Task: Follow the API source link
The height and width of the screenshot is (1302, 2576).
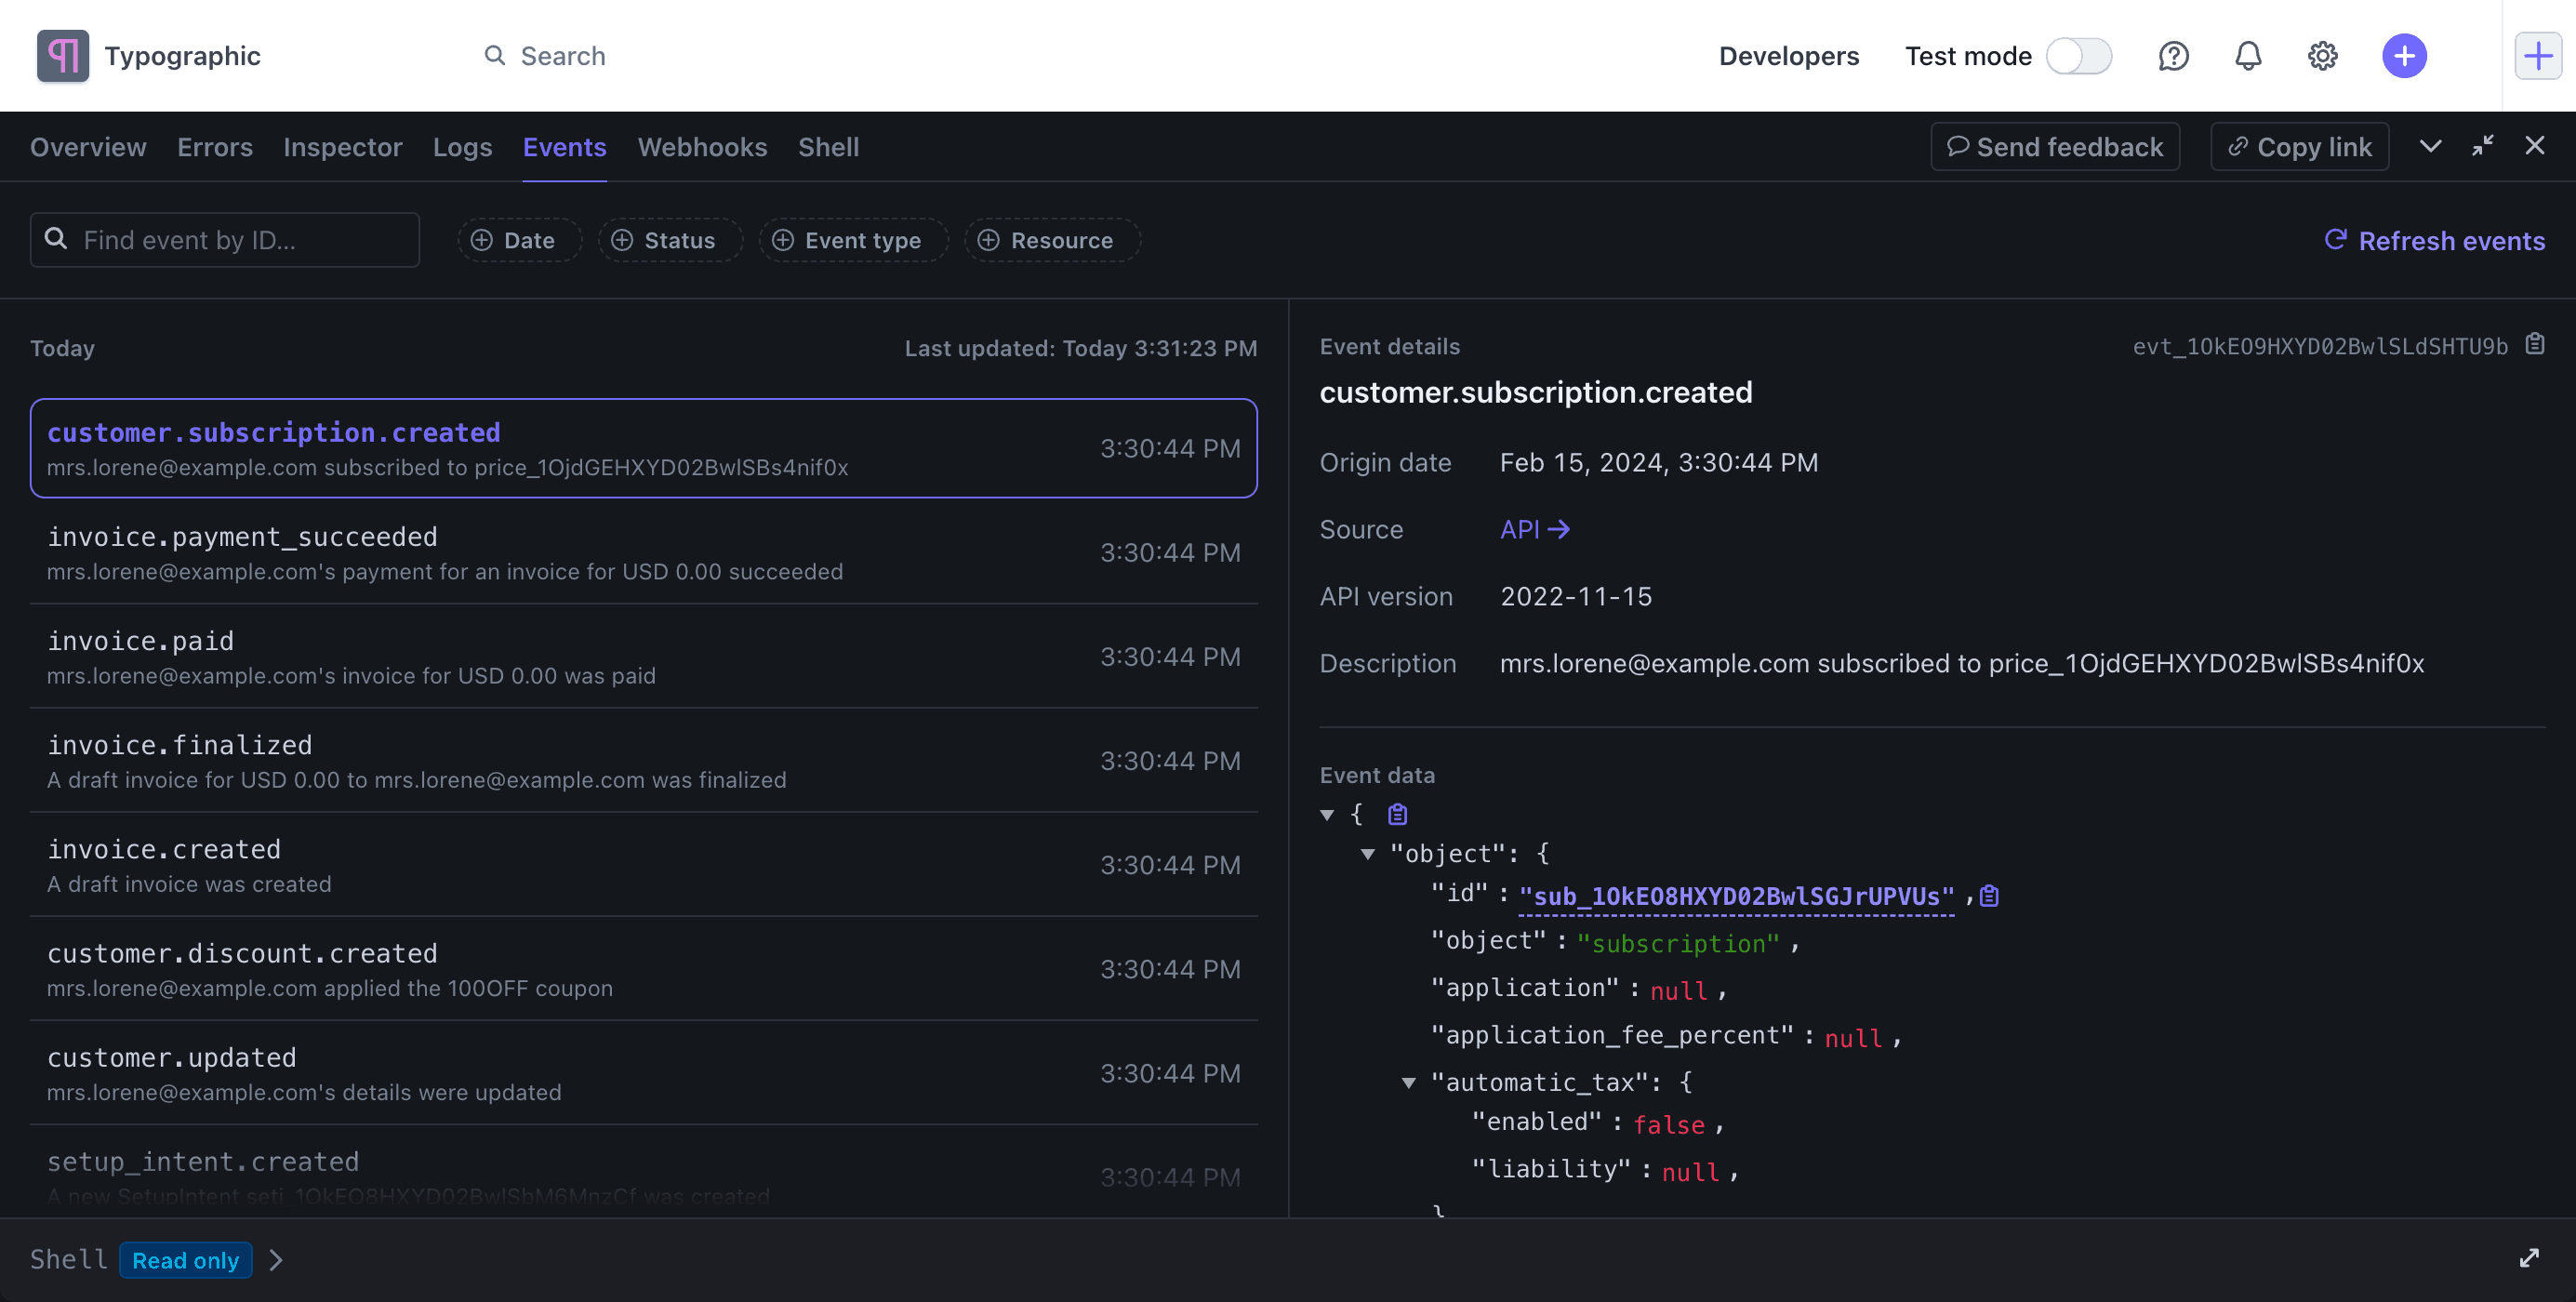Action: click(1534, 529)
